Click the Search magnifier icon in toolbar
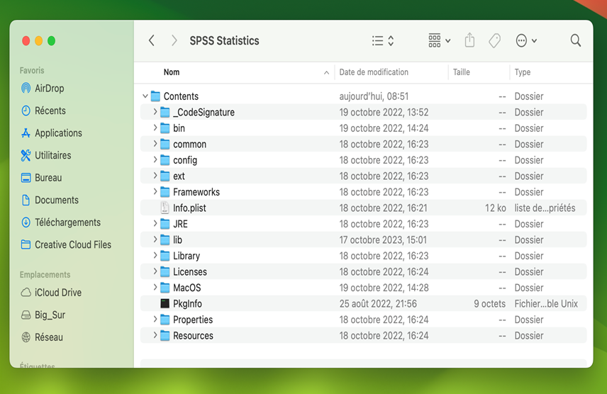This screenshot has width=607, height=394. point(576,41)
